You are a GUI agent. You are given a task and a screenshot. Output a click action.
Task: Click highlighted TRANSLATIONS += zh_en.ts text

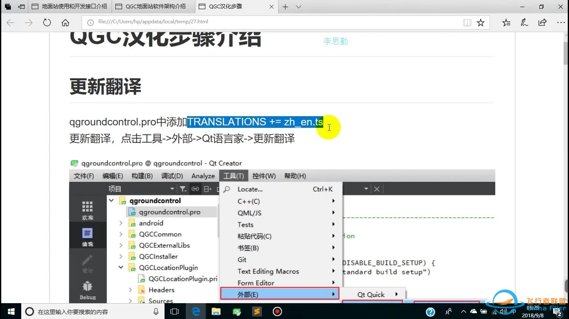coord(255,122)
